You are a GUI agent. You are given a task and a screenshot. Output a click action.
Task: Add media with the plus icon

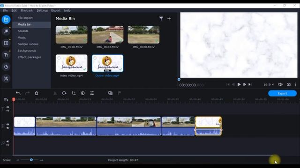coord(169,19)
